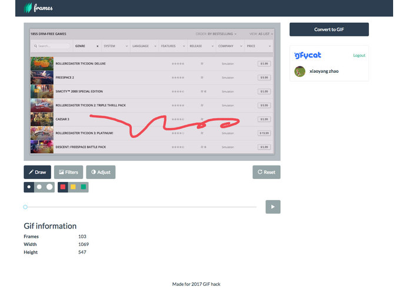The width and height of the screenshot is (409, 290).
Task: Click the frames count value 103
Action: [x=82, y=237]
